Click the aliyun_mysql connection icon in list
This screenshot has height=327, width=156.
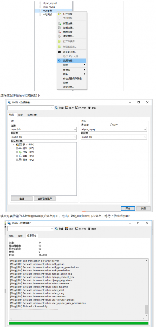point(40,3)
